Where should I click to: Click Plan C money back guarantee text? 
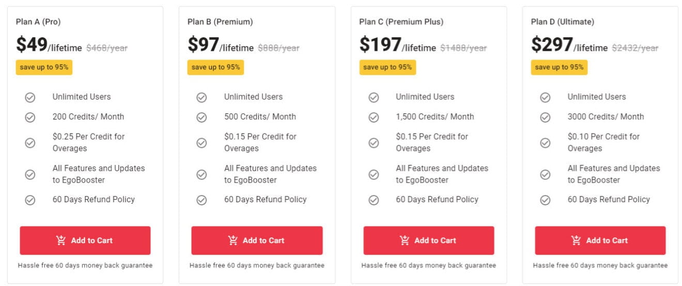[x=428, y=265]
